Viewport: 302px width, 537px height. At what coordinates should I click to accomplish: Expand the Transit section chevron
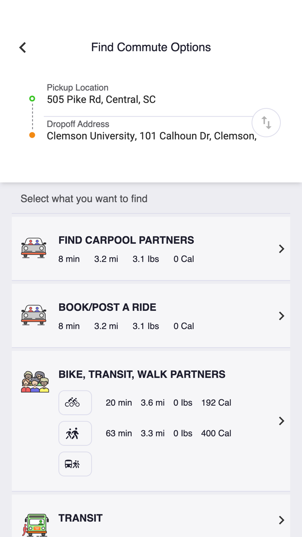pos(281,520)
